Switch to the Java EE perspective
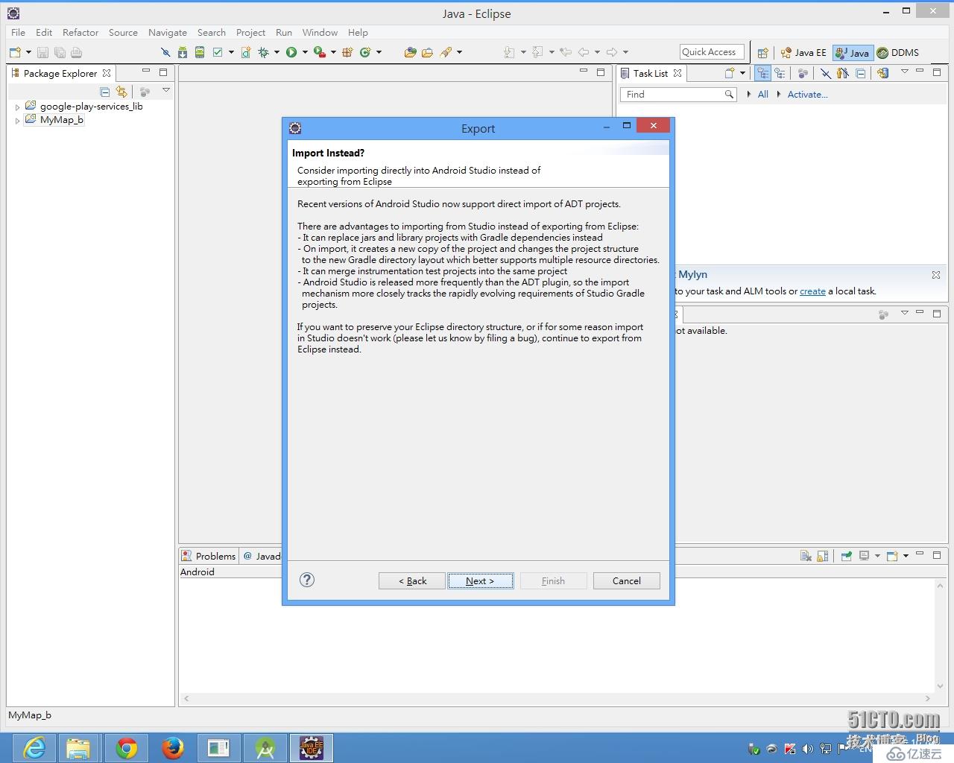This screenshot has height=763, width=954. pos(803,53)
